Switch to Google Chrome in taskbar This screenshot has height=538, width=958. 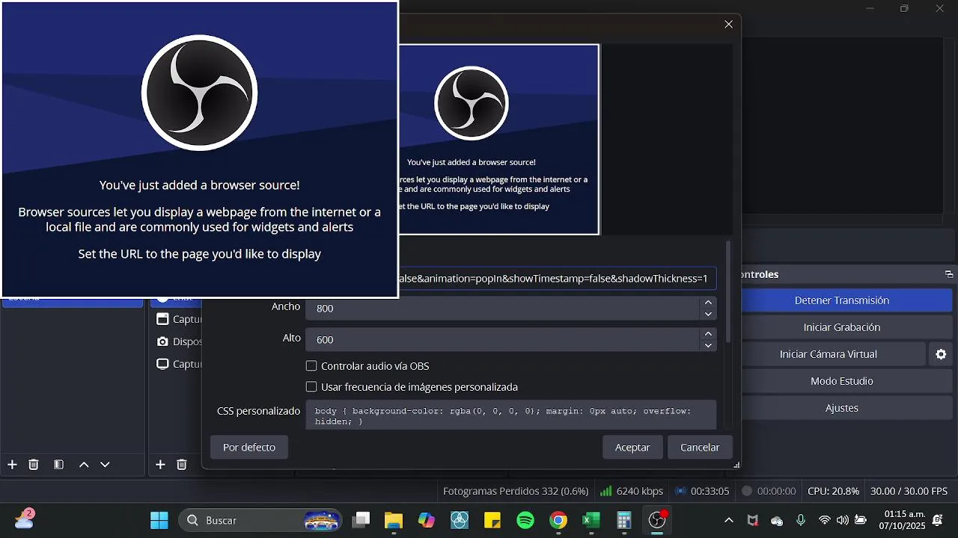(558, 520)
